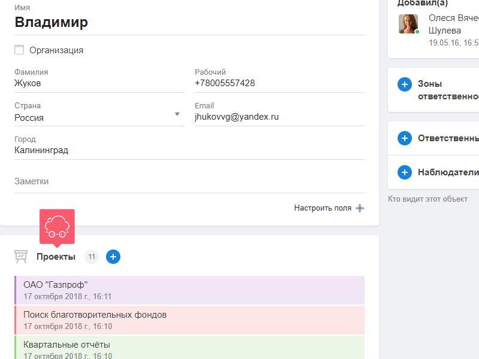Click the Проекты presentation board icon
This screenshot has width=479, height=359.
pos(21,257)
